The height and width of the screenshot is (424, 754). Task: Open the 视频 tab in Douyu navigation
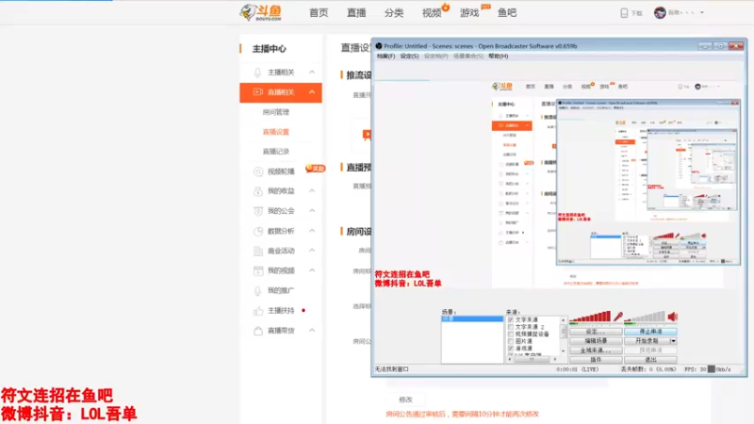(432, 13)
